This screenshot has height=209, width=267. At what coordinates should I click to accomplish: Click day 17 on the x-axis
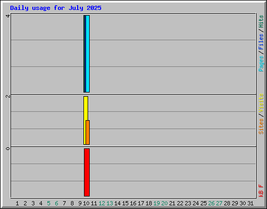point(141,203)
